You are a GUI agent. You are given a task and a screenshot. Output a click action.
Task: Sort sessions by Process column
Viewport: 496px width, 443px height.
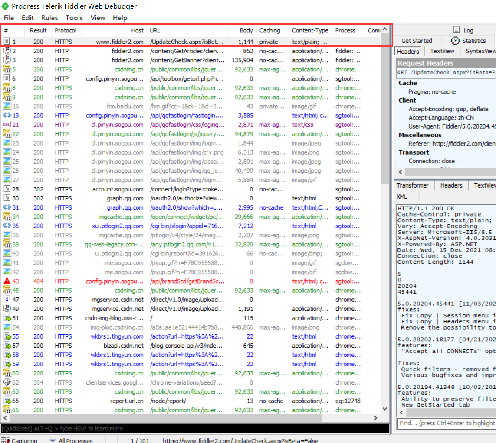point(348,30)
